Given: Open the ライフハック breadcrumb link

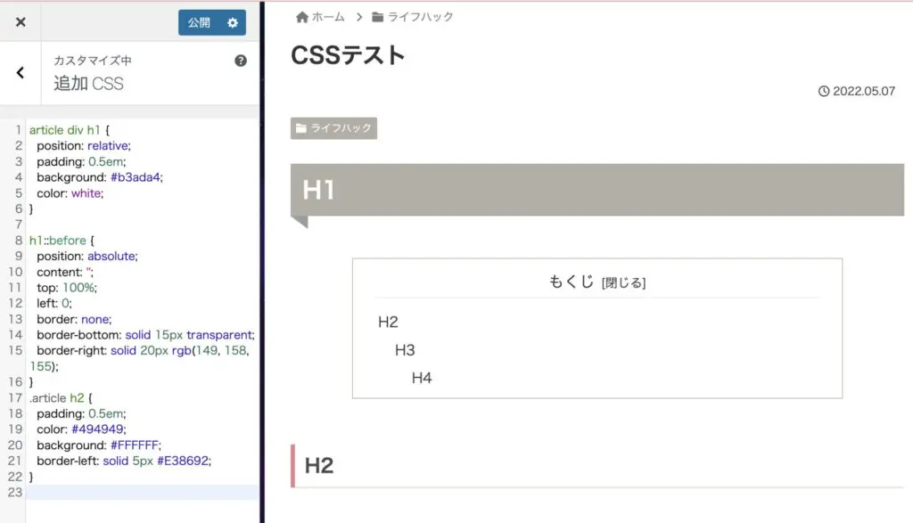Looking at the screenshot, I should pos(421,18).
